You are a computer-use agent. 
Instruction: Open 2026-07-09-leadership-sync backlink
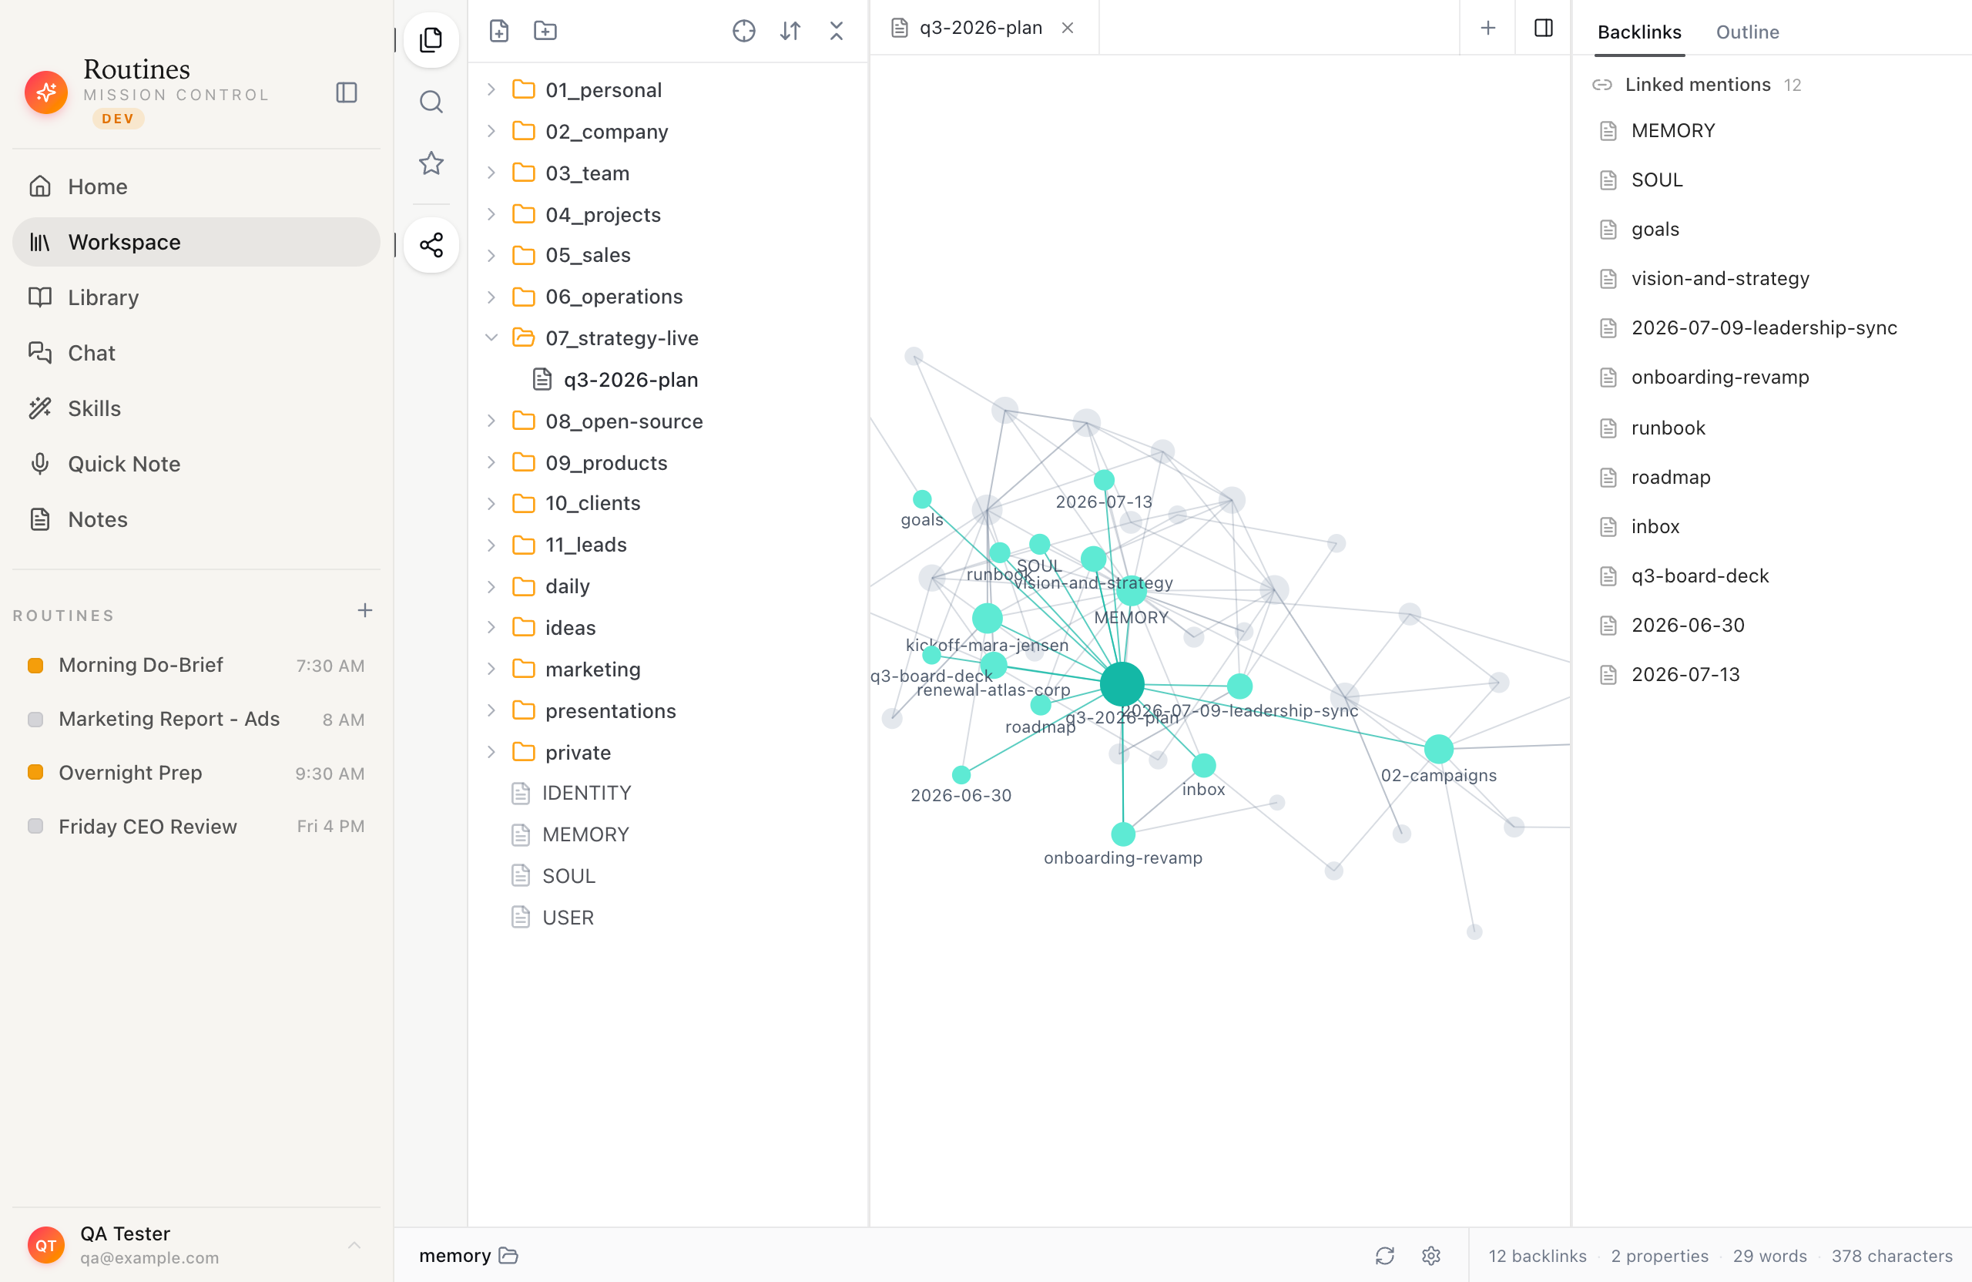pyautogui.click(x=1763, y=327)
